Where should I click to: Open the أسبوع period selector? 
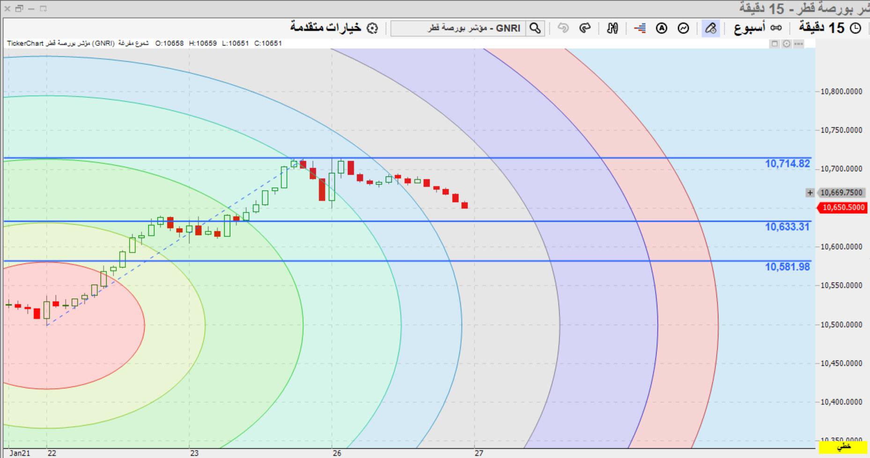(x=750, y=28)
